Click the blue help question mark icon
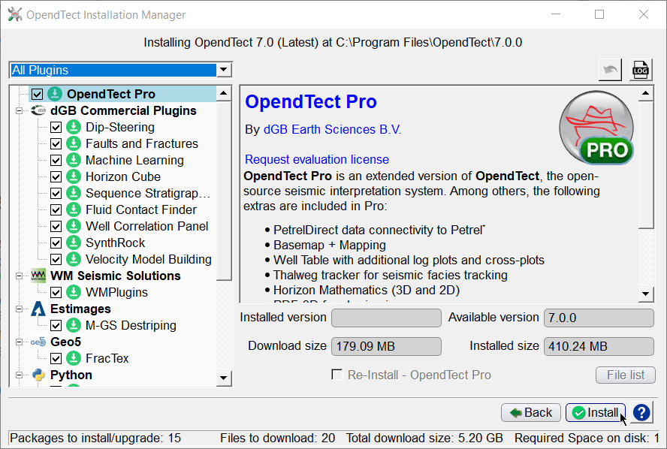667x449 pixels. coord(641,412)
